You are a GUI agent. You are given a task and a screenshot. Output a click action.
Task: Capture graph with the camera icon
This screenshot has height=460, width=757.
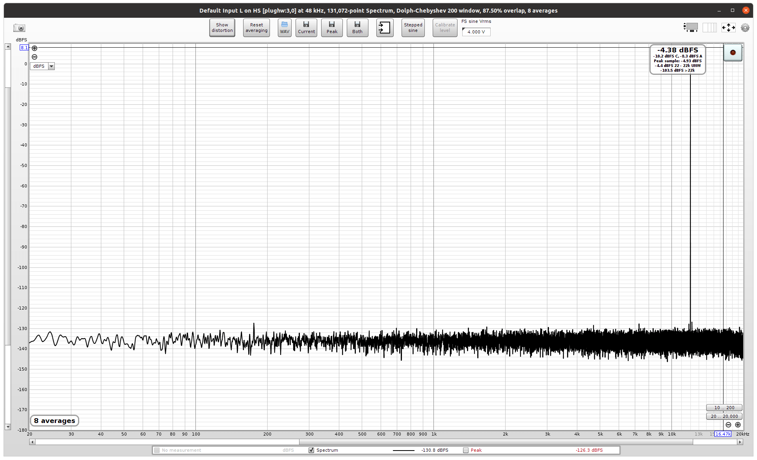pos(19,28)
